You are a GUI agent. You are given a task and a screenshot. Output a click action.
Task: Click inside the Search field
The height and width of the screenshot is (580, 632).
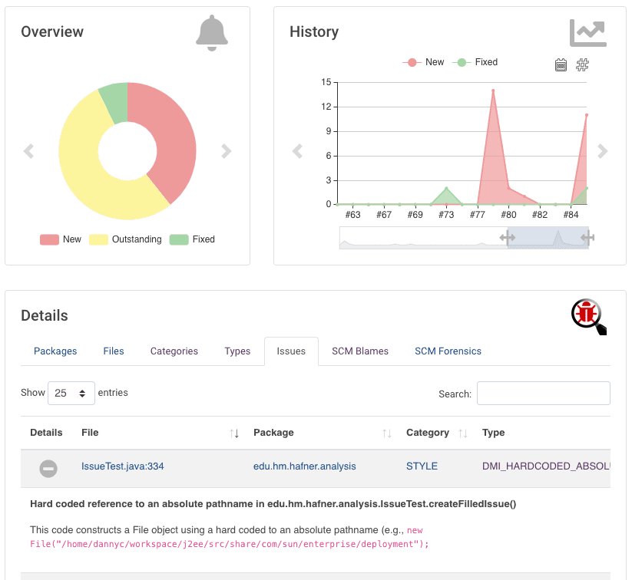[x=543, y=393]
